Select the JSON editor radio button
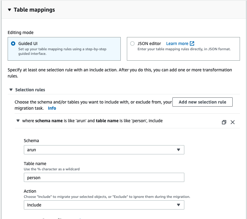247x219 pixels. pyautogui.click(x=132, y=43)
